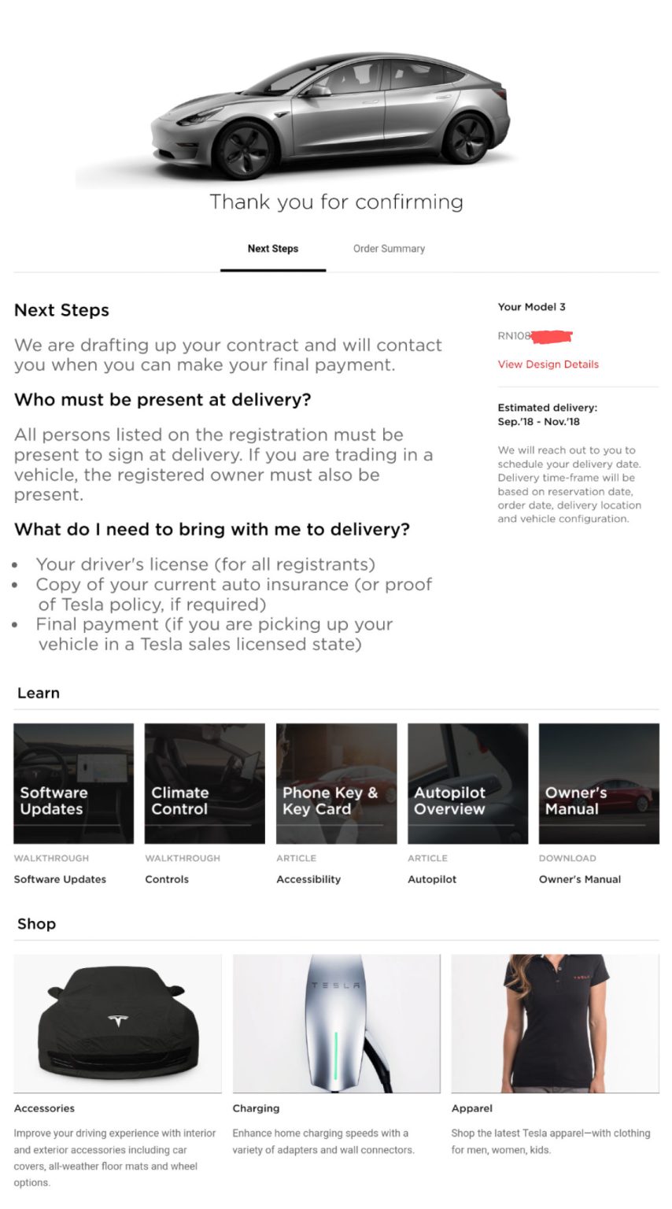
Task: Open the Order Summary tab
Action: tap(389, 249)
